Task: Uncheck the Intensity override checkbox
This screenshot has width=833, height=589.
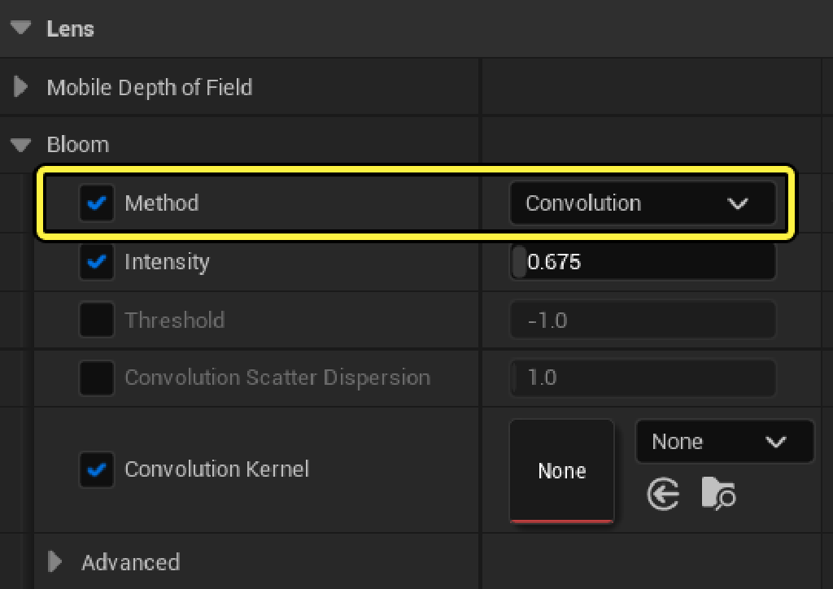Action: pyautogui.click(x=97, y=262)
